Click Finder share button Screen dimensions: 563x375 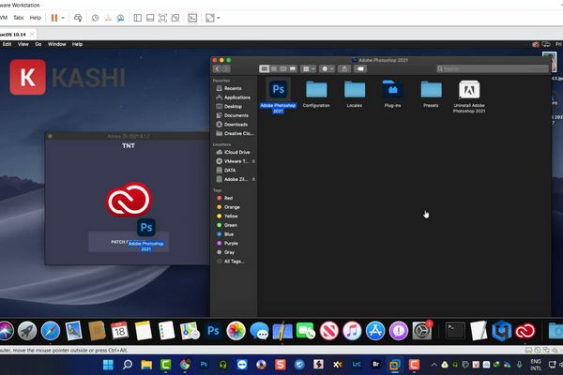point(344,68)
